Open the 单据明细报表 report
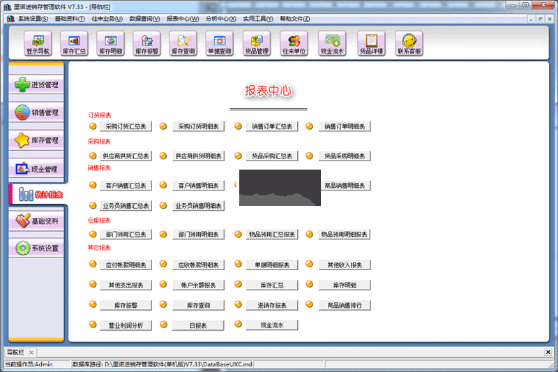Image resolution: width=558 pixels, height=372 pixels. [272, 265]
